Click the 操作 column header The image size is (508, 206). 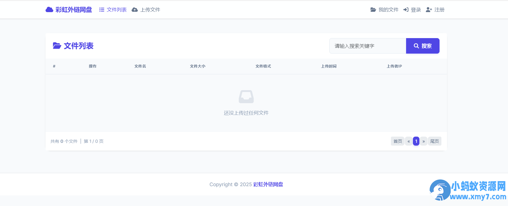click(93, 66)
